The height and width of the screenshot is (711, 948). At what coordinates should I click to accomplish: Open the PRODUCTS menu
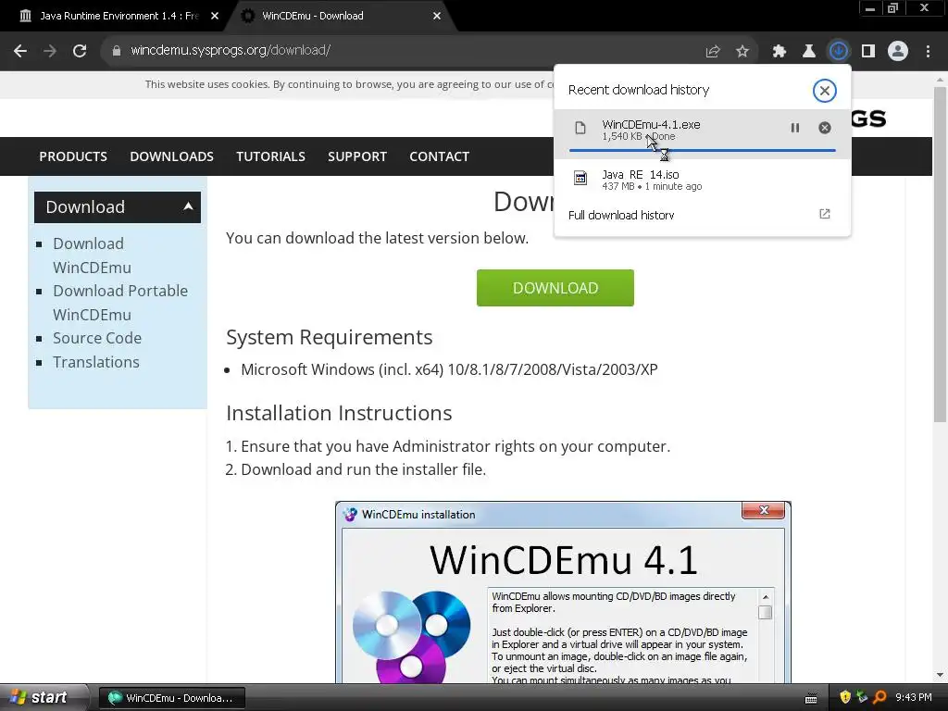[73, 156]
